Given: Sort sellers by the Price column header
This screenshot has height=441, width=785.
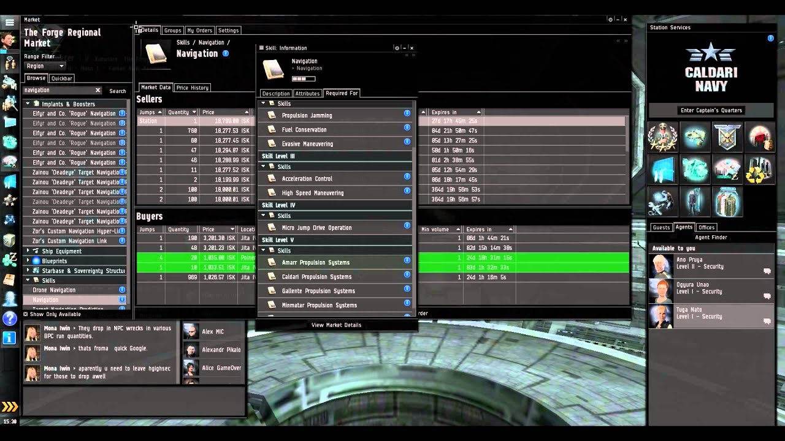Looking at the screenshot, I should pyautogui.click(x=225, y=112).
